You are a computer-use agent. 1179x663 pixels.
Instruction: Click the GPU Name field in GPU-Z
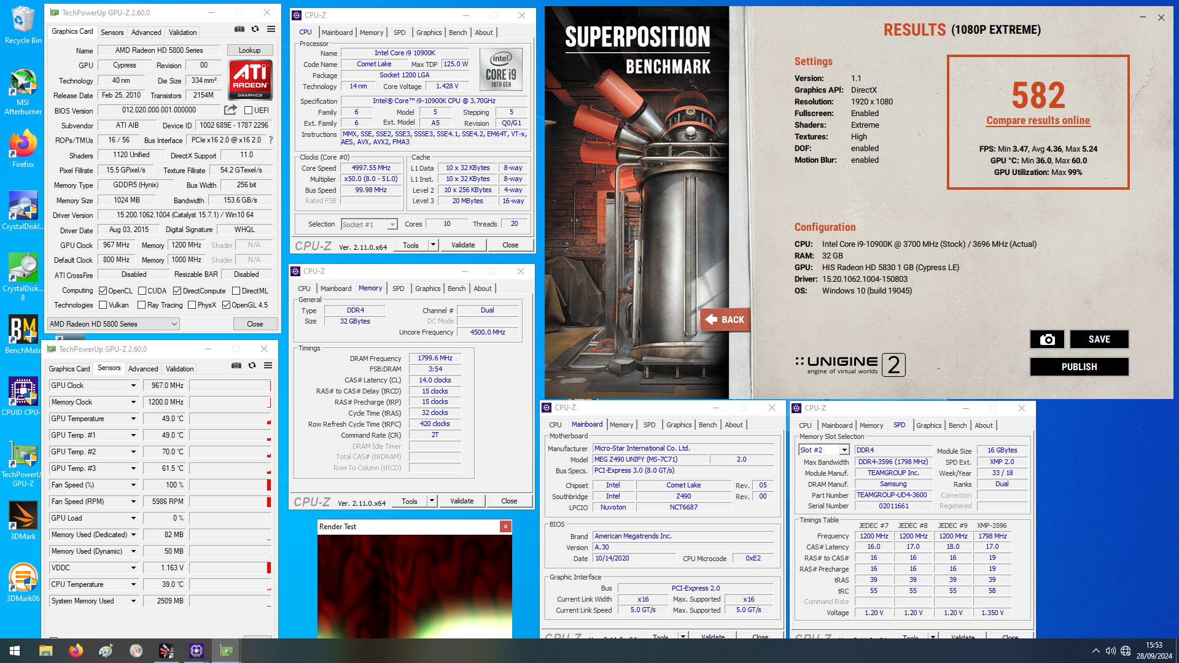pos(159,50)
